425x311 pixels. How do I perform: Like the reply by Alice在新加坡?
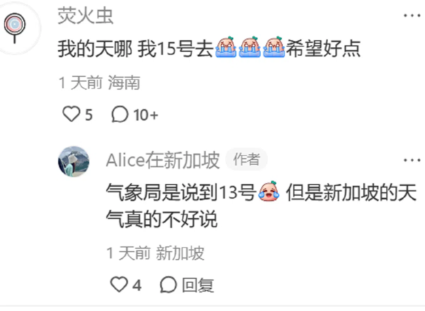pos(119,285)
